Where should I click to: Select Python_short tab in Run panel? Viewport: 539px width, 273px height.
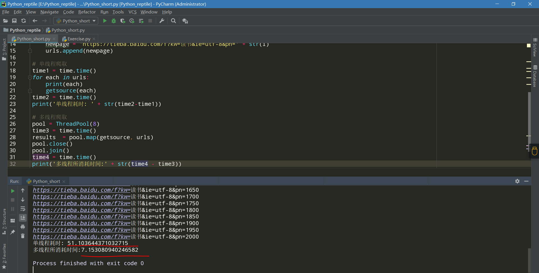[46, 181]
